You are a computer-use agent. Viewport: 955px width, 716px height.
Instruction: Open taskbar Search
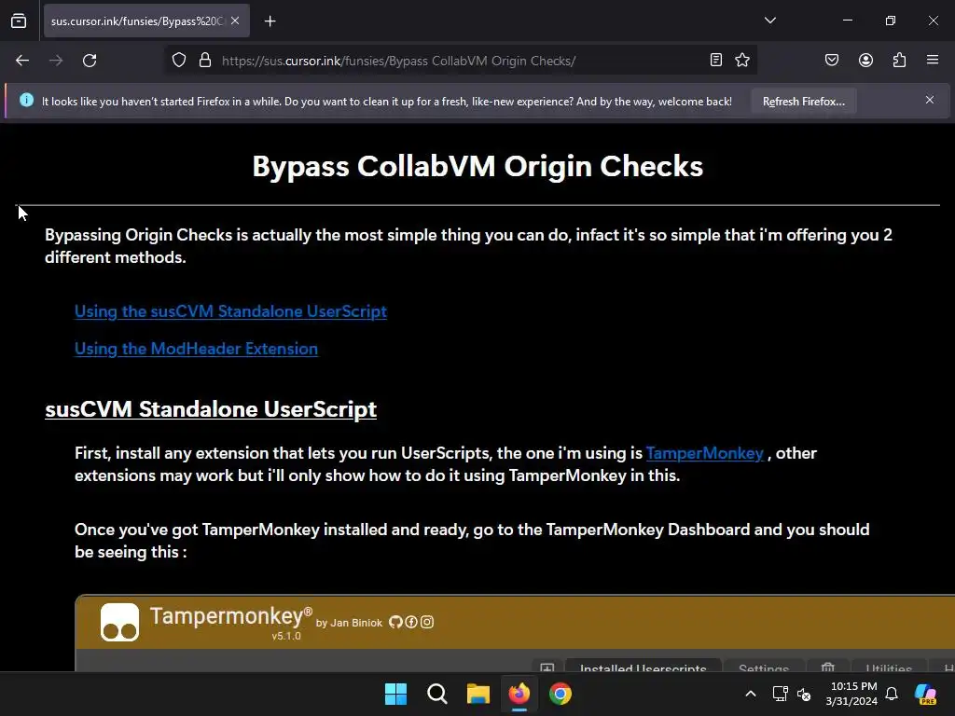pyautogui.click(x=436, y=694)
